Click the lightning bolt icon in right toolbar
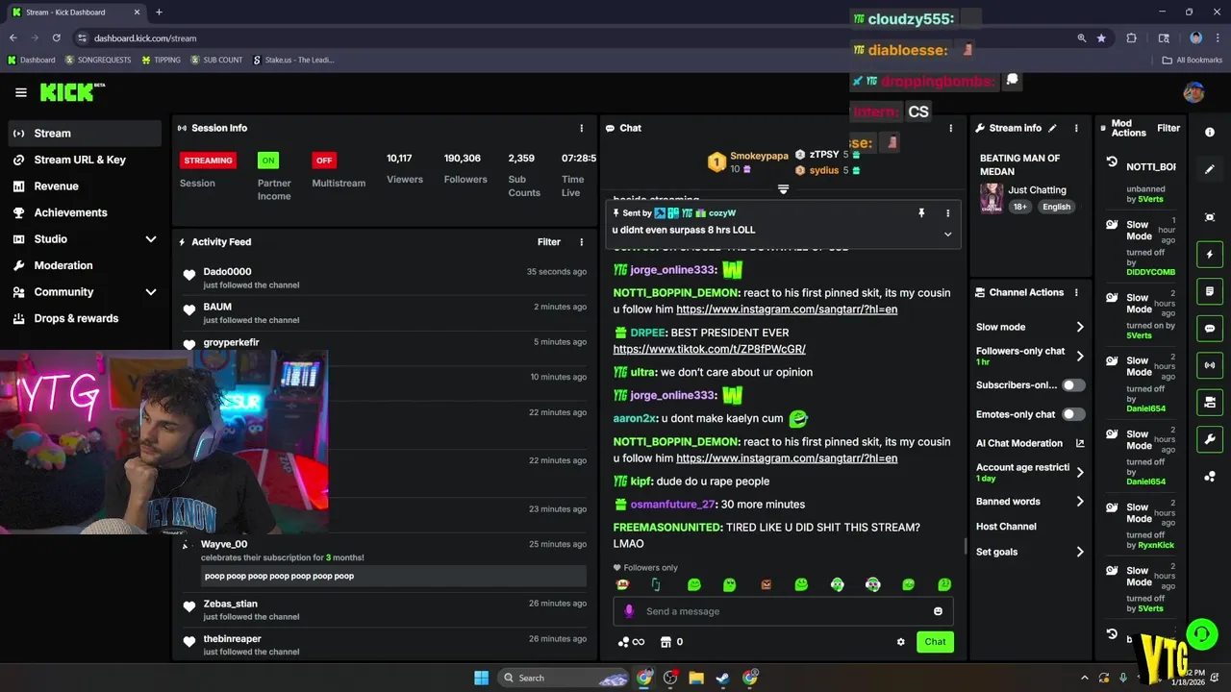This screenshot has width=1231, height=692. (1210, 255)
